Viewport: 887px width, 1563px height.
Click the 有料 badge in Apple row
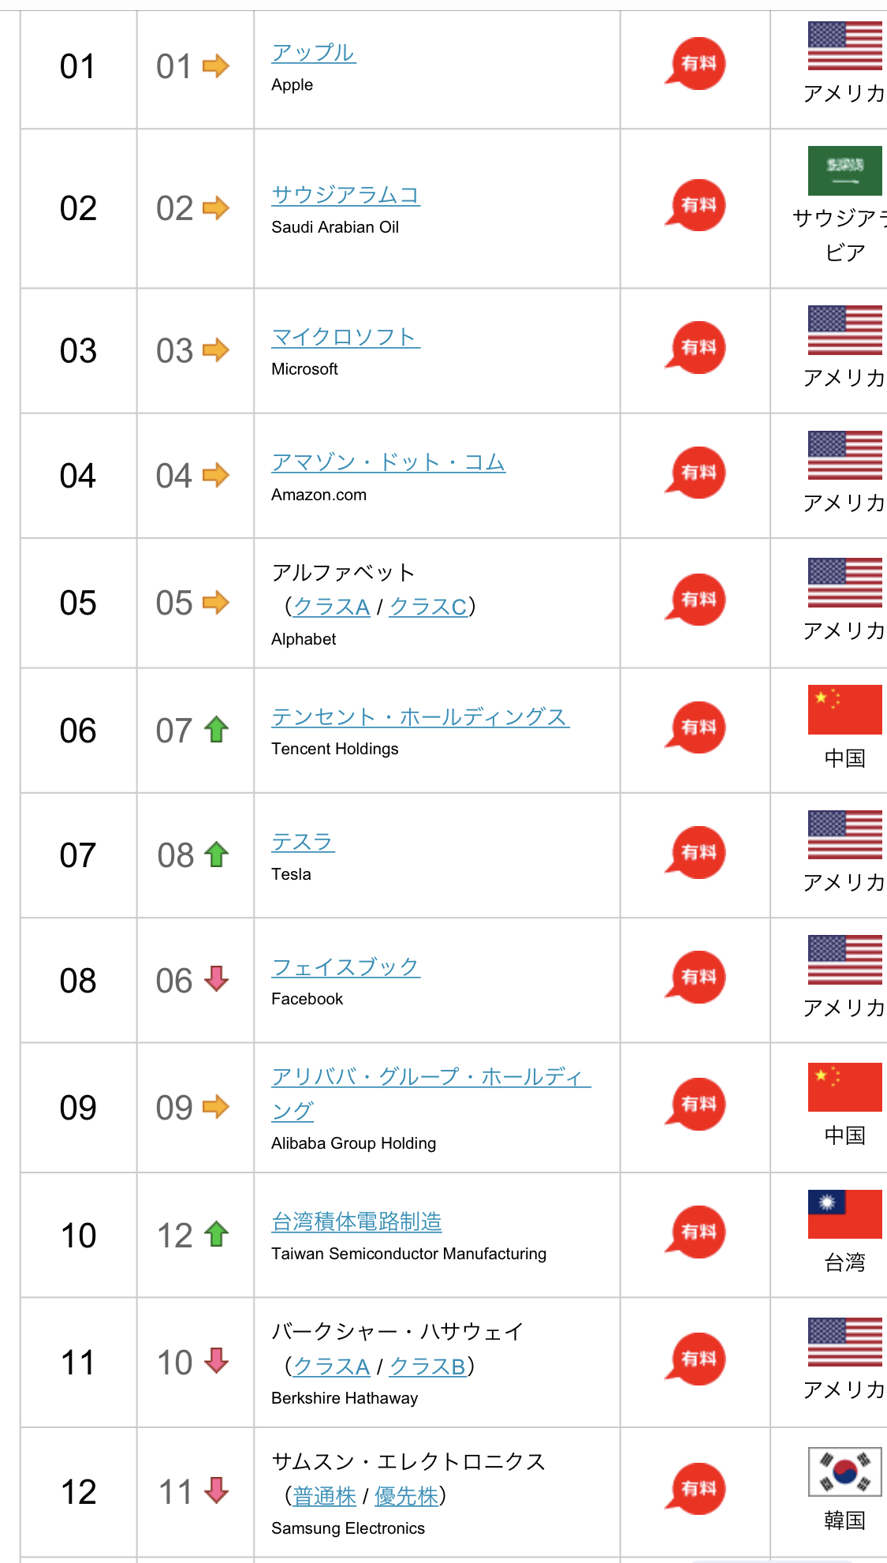695,63
